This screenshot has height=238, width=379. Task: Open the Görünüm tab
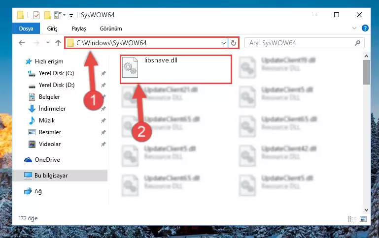[x=111, y=29]
